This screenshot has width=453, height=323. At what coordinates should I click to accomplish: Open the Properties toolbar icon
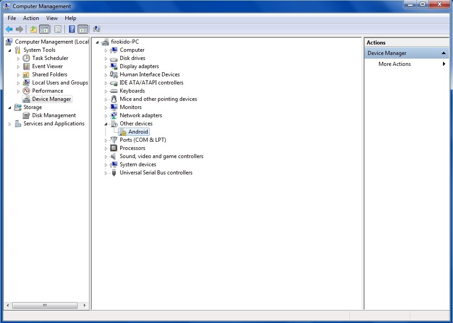(x=58, y=29)
